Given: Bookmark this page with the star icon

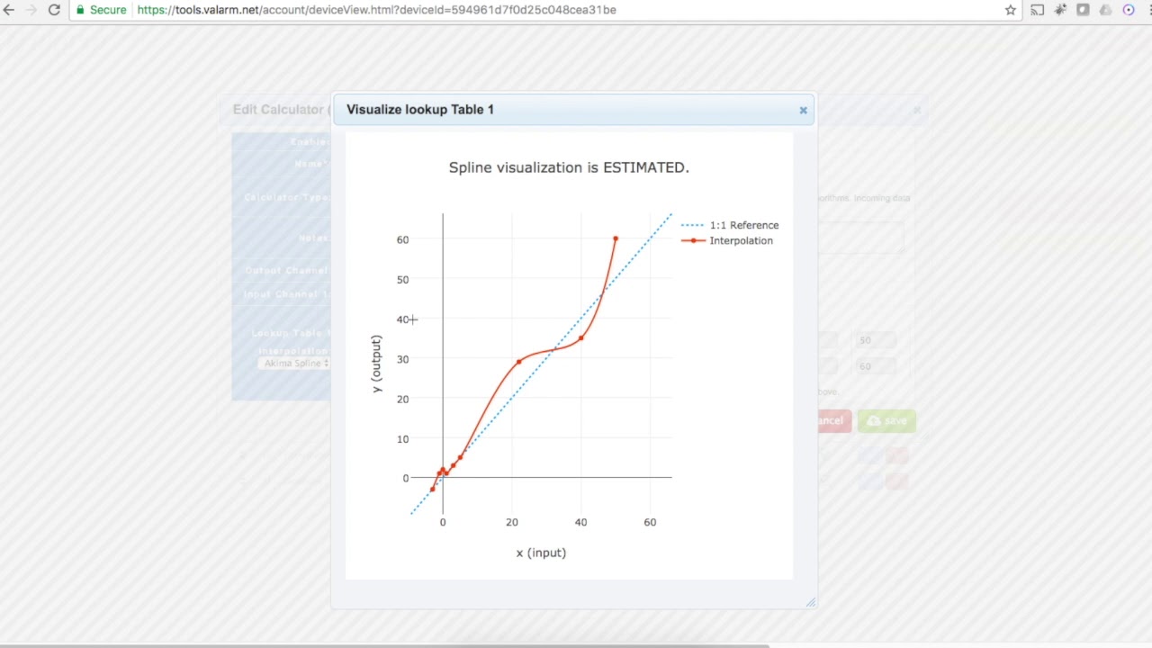Looking at the screenshot, I should pos(1010,10).
